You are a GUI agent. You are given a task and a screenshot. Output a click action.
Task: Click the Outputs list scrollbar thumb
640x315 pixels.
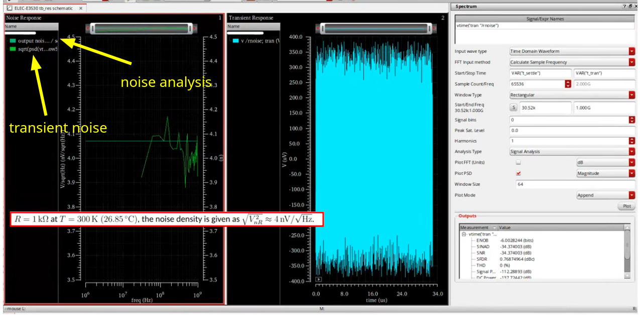[x=627, y=245]
